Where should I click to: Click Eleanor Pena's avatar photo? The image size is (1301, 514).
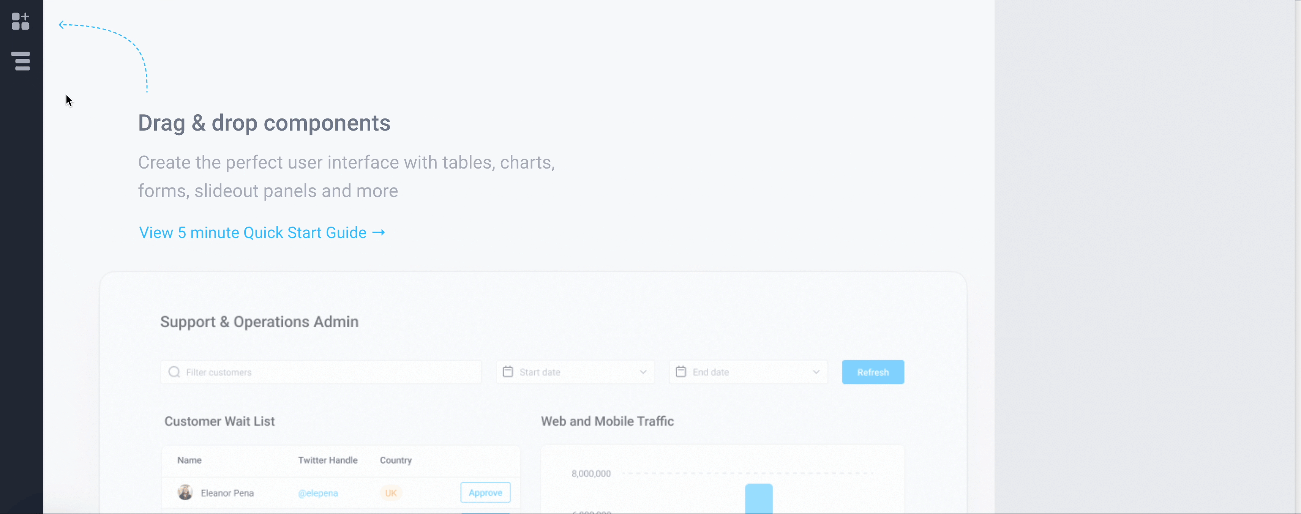tap(185, 493)
